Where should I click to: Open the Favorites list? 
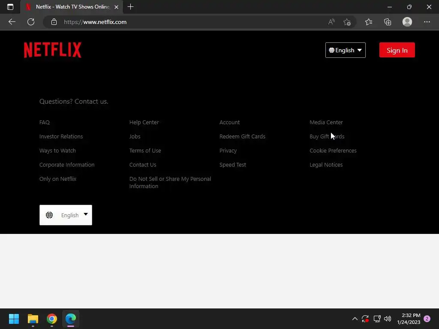click(x=369, y=22)
